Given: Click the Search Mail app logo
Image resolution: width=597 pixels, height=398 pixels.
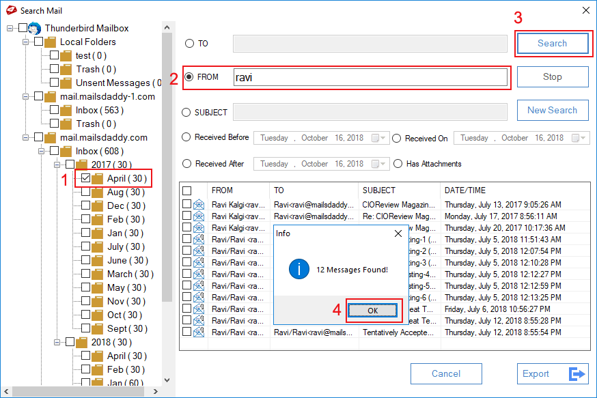Looking at the screenshot, I should click(12, 10).
